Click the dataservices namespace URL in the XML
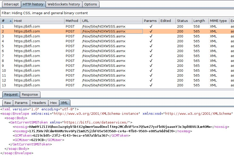The width and height of the screenshot is (234, 156). click(96, 122)
